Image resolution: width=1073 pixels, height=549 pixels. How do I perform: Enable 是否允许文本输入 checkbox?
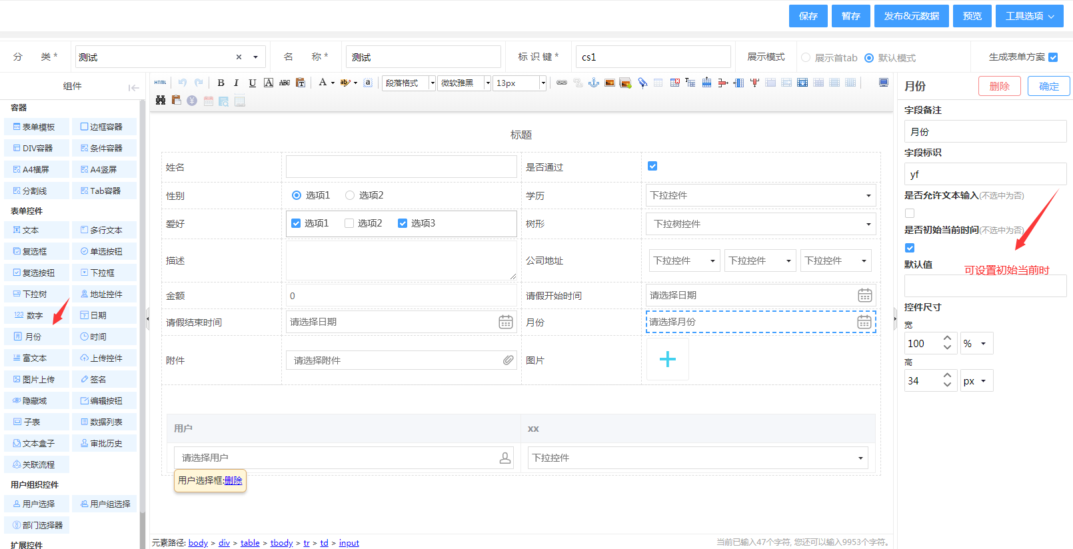(x=910, y=213)
